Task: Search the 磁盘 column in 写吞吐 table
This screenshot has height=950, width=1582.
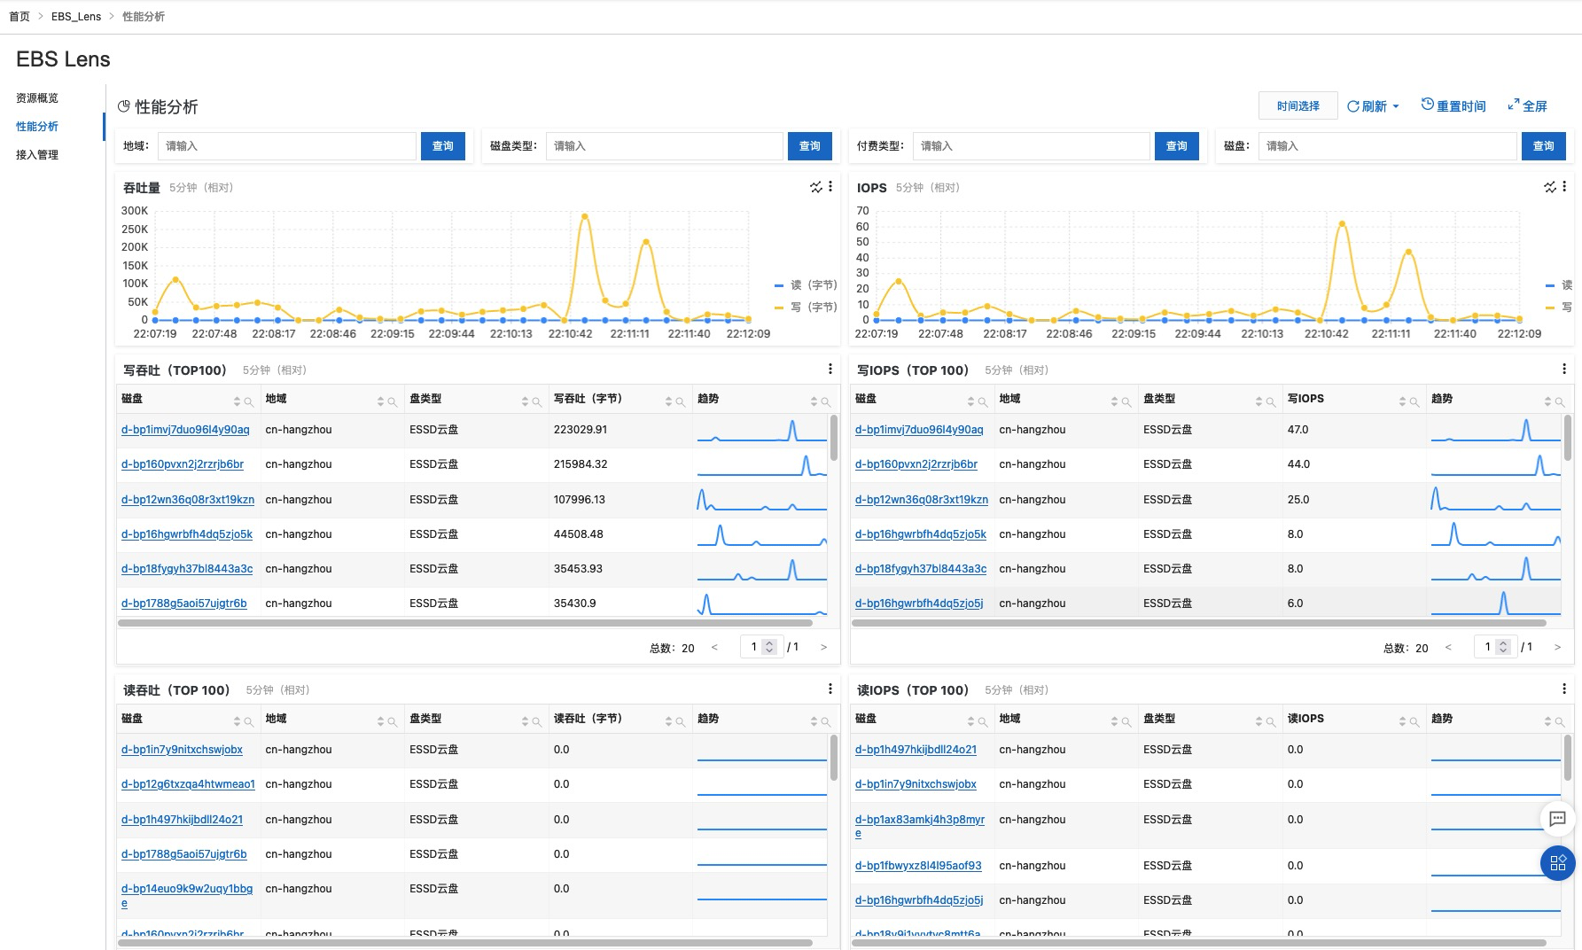Action: point(249,402)
